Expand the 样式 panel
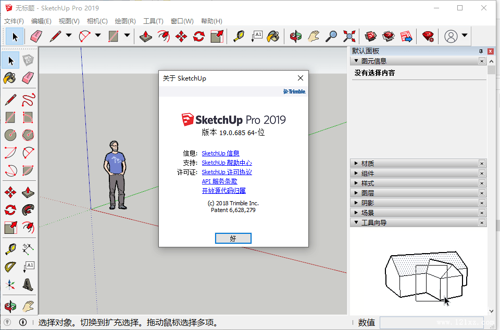 (x=356, y=183)
